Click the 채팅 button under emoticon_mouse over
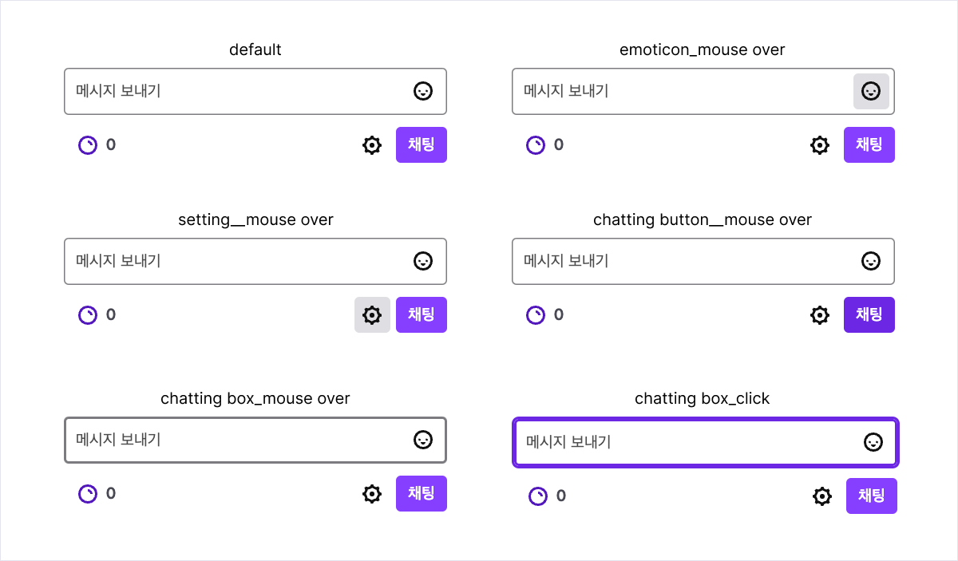This screenshot has height=561, width=958. coord(869,145)
